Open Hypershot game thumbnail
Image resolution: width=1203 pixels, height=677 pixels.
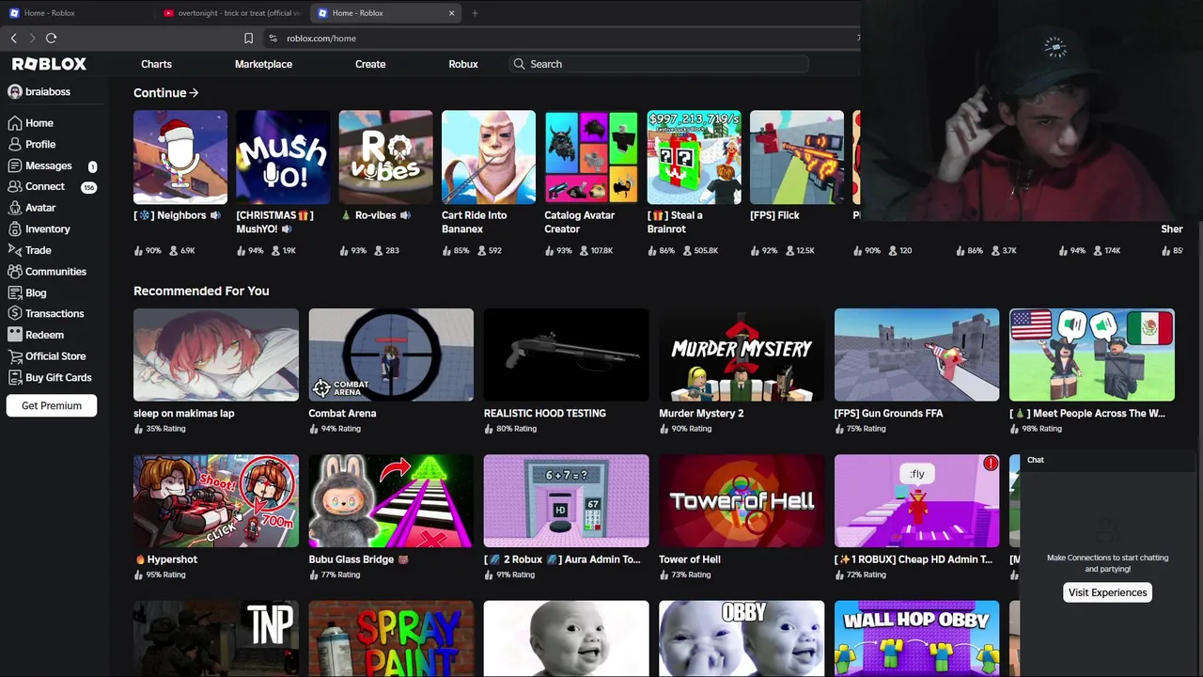coord(216,501)
